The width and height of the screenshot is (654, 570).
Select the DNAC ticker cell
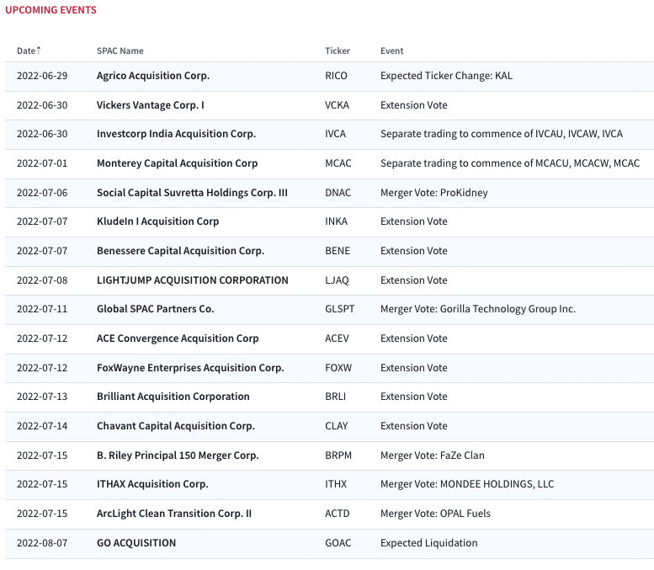point(338,193)
